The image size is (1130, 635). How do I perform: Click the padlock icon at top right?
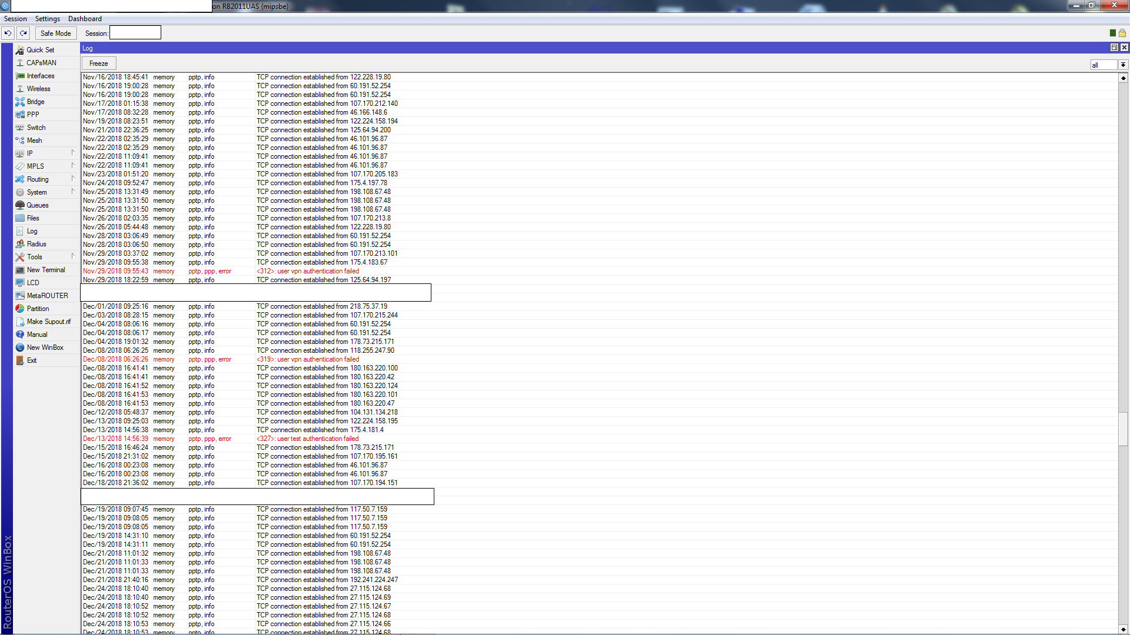coord(1122,34)
